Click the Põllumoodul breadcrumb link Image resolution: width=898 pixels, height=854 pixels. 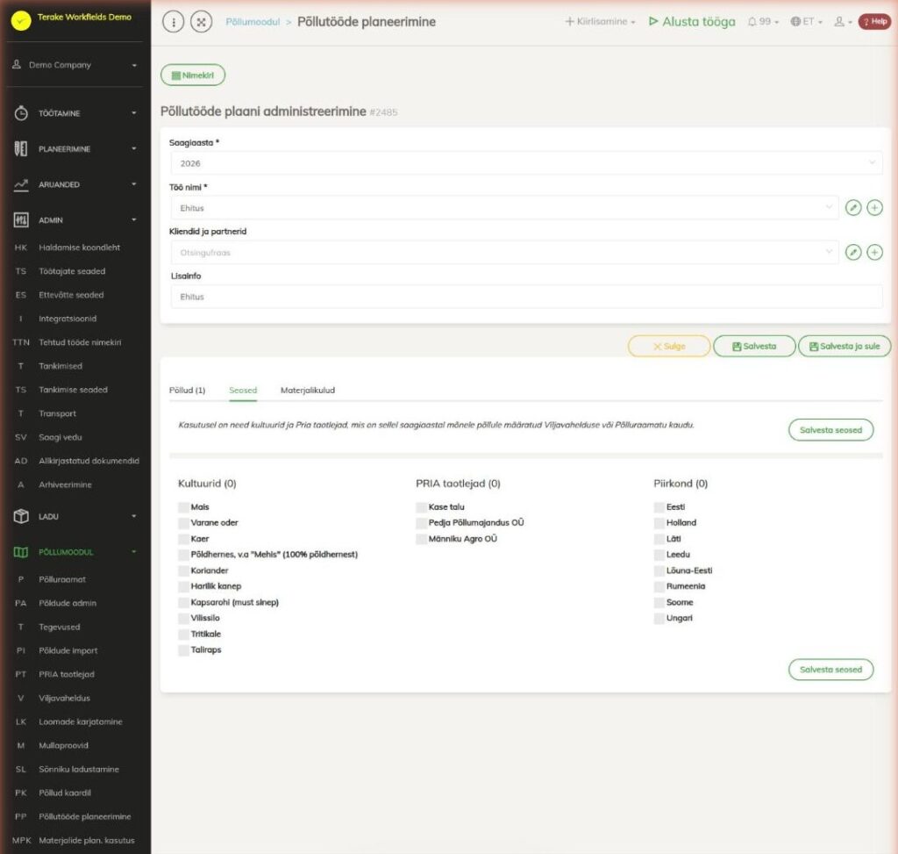[x=253, y=22]
